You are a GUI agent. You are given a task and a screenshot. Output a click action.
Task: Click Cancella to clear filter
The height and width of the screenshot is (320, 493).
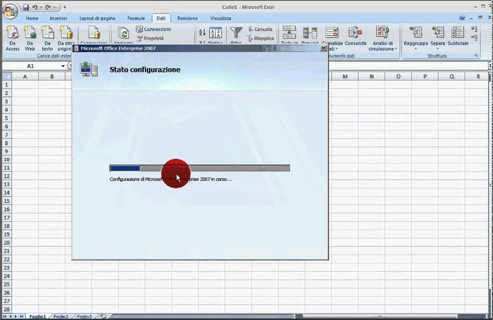click(x=260, y=29)
